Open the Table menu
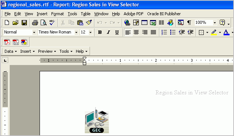 click(85, 14)
